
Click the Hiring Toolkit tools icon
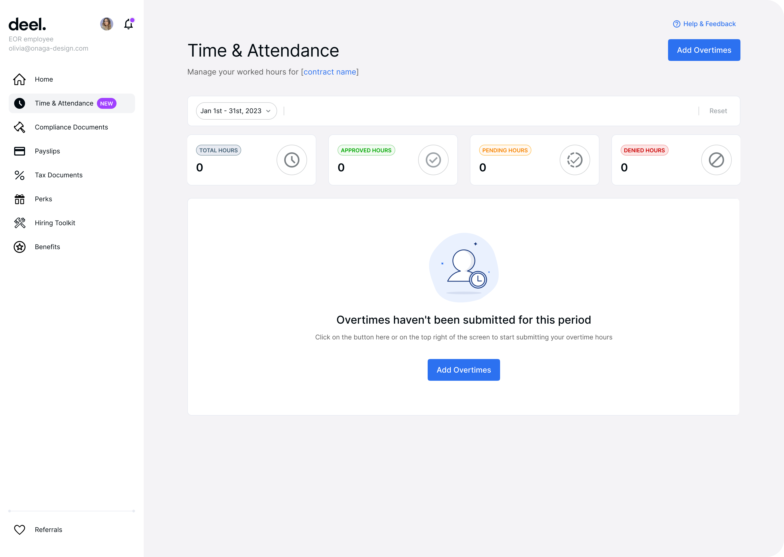[x=20, y=223]
